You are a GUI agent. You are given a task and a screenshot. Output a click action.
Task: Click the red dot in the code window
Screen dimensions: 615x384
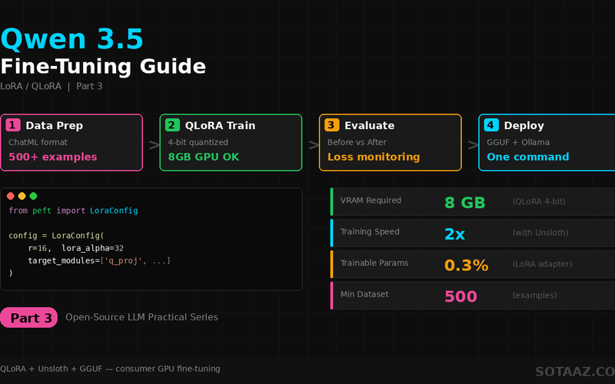tap(11, 196)
